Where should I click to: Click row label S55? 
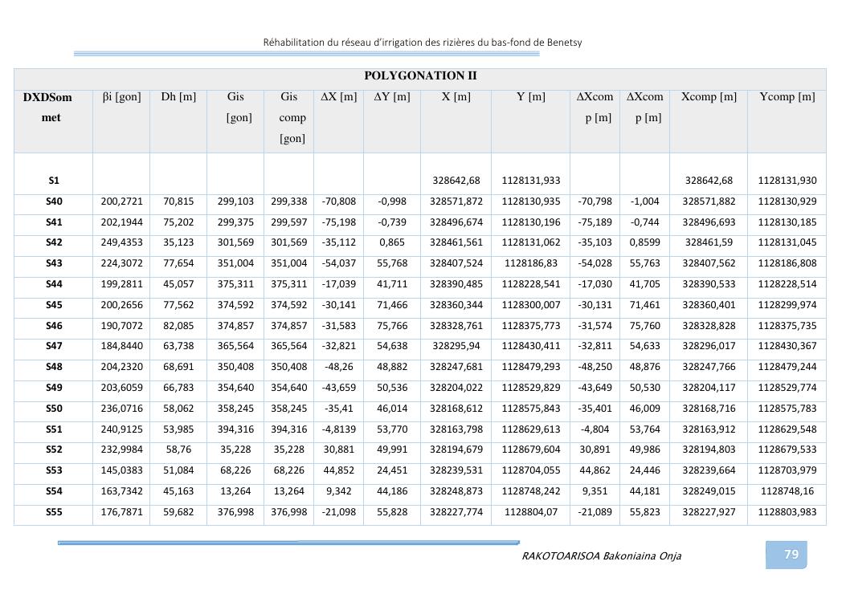pyautogui.click(x=53, y=512)
